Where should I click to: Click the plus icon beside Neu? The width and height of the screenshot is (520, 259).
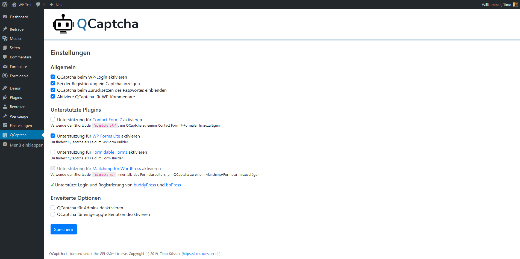click(x=51, y=4)
